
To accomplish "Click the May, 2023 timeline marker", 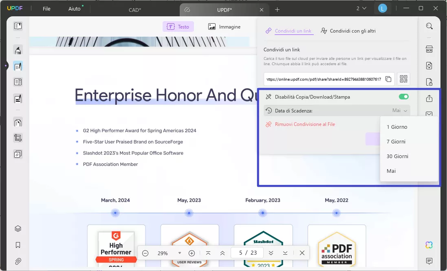I will (189, 213).
